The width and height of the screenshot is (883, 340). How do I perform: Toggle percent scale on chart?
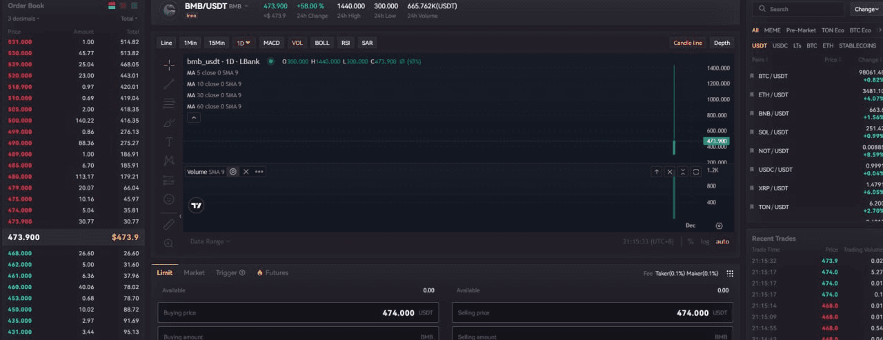(x=691, y=241)
